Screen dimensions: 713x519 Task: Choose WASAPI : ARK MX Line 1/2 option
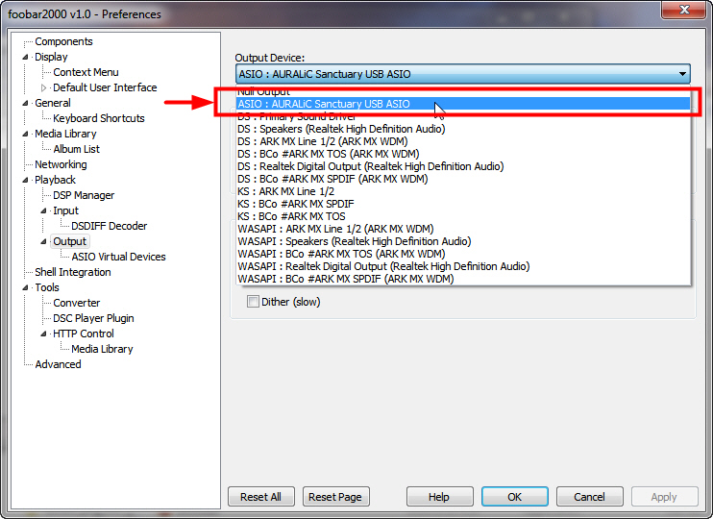tap(463, 229)
